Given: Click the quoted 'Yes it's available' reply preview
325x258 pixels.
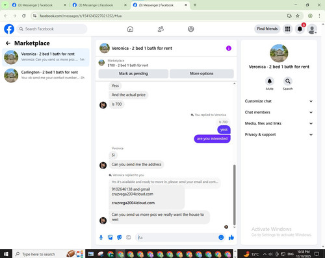Looking at the screenshot, I should 164,182.
